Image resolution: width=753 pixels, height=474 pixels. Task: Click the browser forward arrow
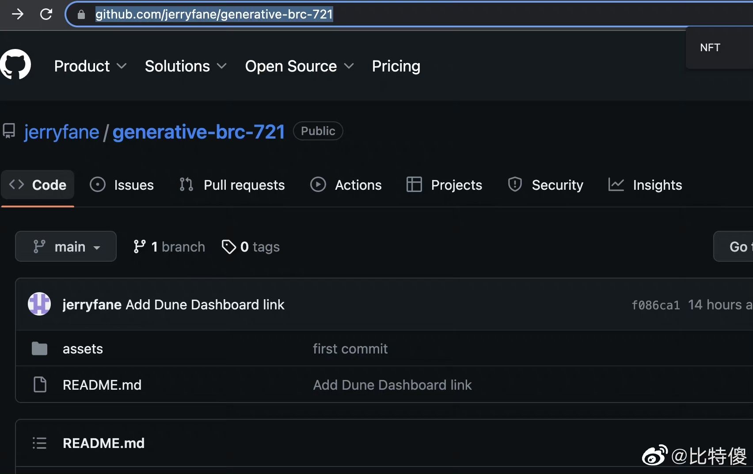(x=18, y=14)
